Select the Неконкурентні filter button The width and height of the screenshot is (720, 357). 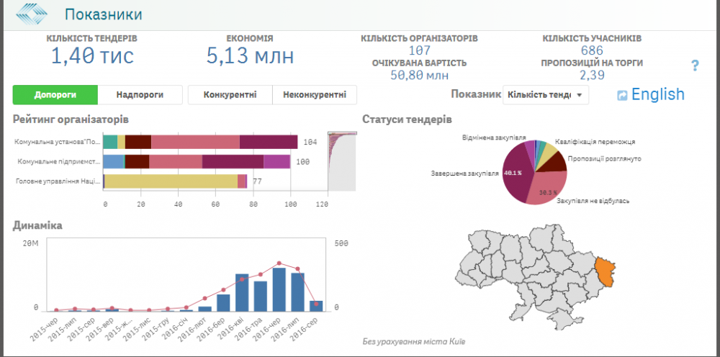(x=315, y=94)
